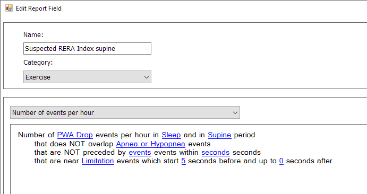Screen dimensions: 367x194
Task: Click empty space in the rule description box
Action: click(187, 180)
